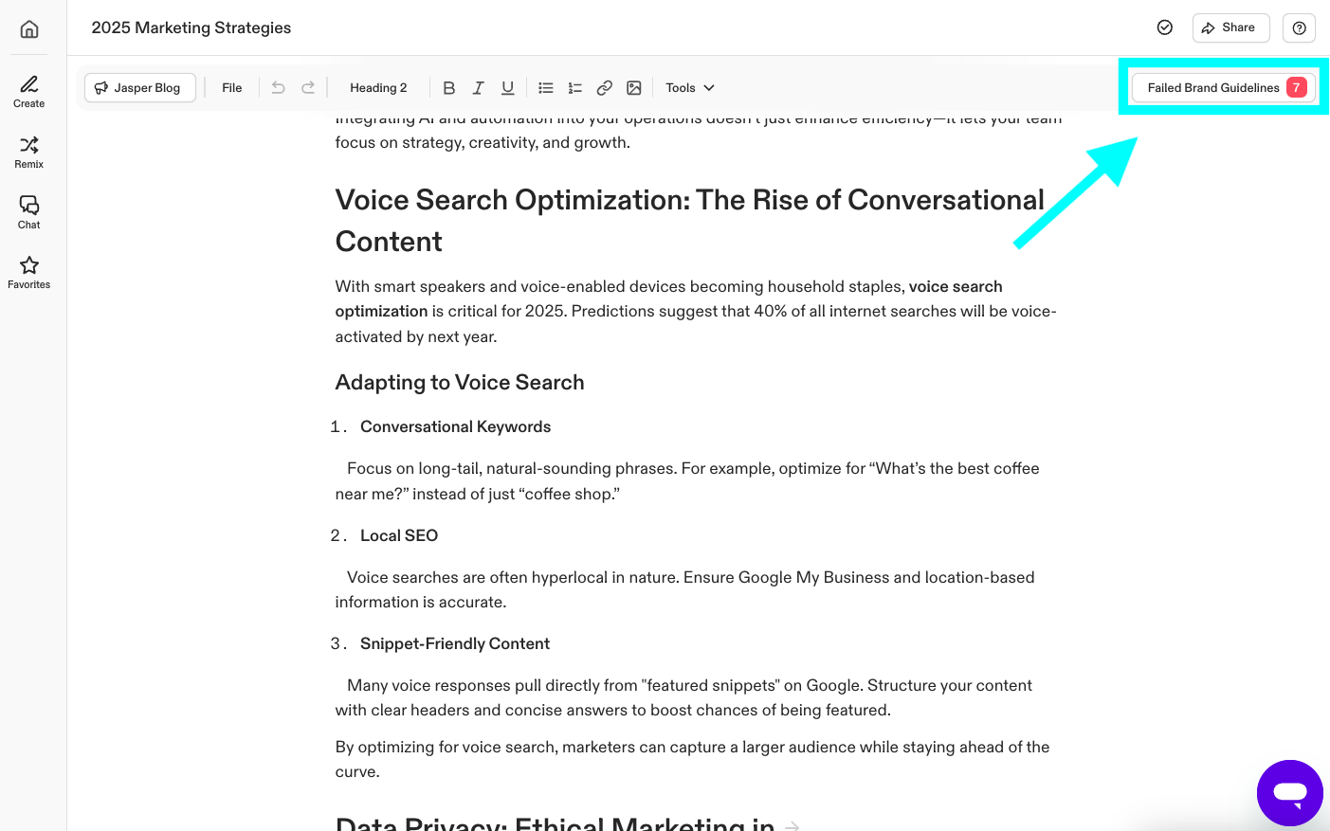This screenshot has width=1330, height=831.
Task: Click the red 7 issues badge
Action: (1296, 87)
